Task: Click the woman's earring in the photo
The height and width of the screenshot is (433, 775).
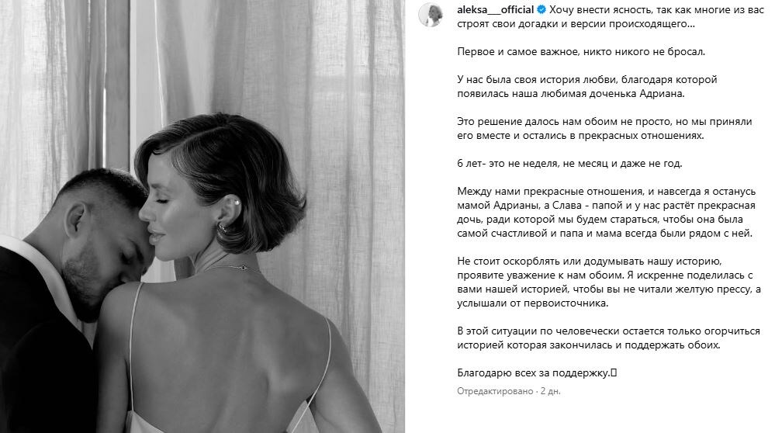Action: tap(223, 228)
